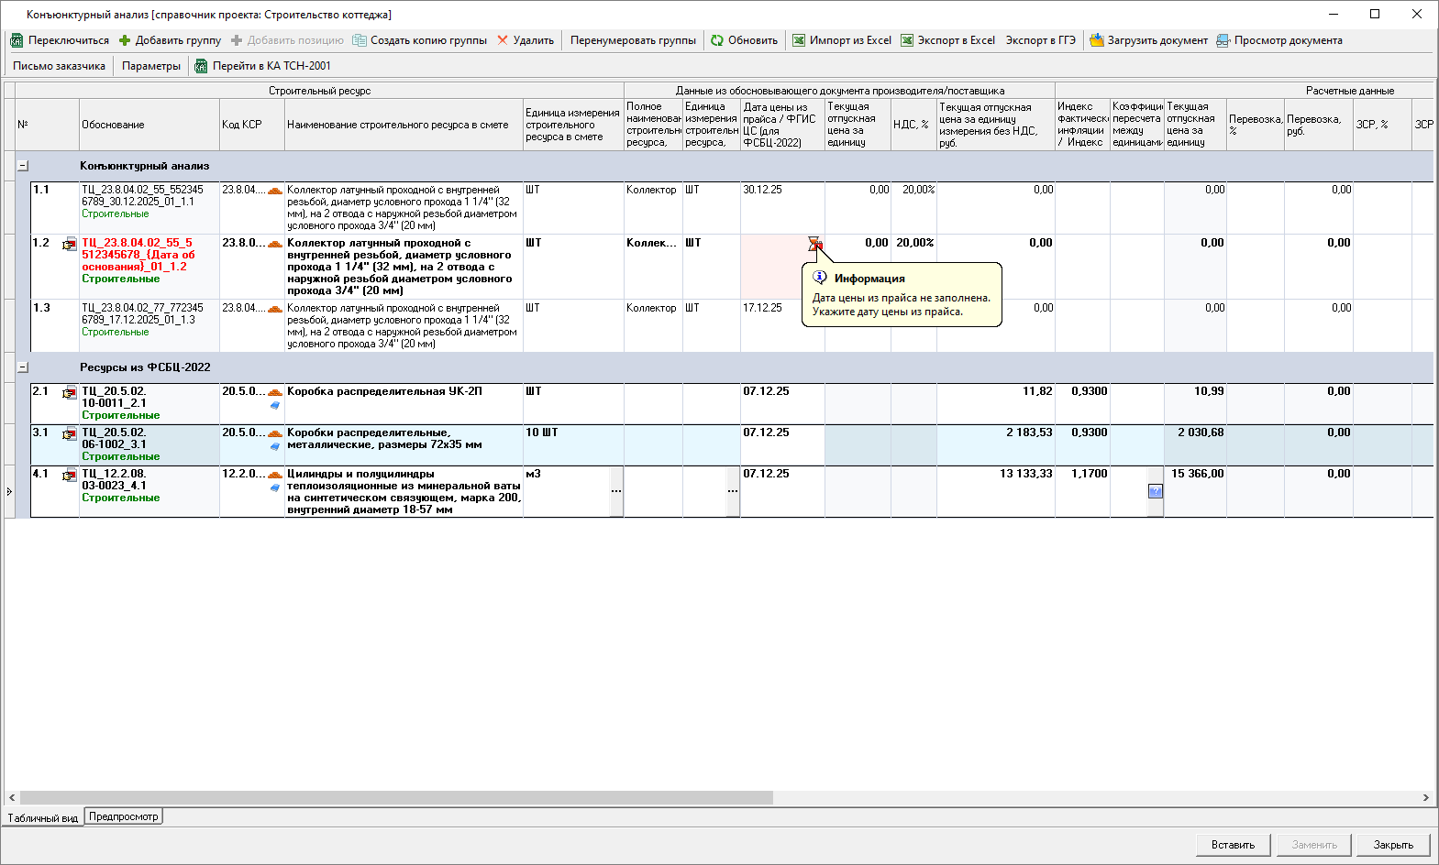The height and width of the screenshot is (865, 1439).
Task: Open the Параметры menu item
Action: [151, 66]
